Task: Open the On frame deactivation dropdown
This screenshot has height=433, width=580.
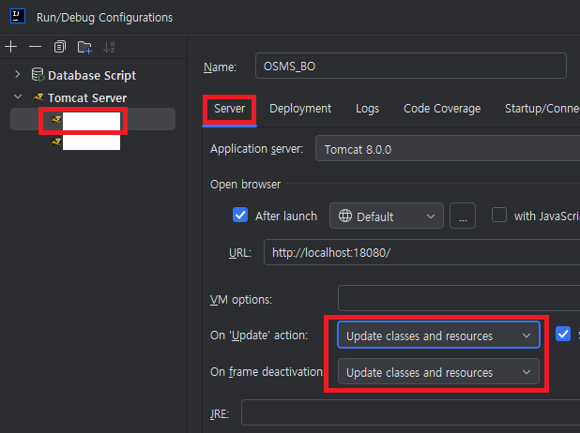Action: (438, 372)
